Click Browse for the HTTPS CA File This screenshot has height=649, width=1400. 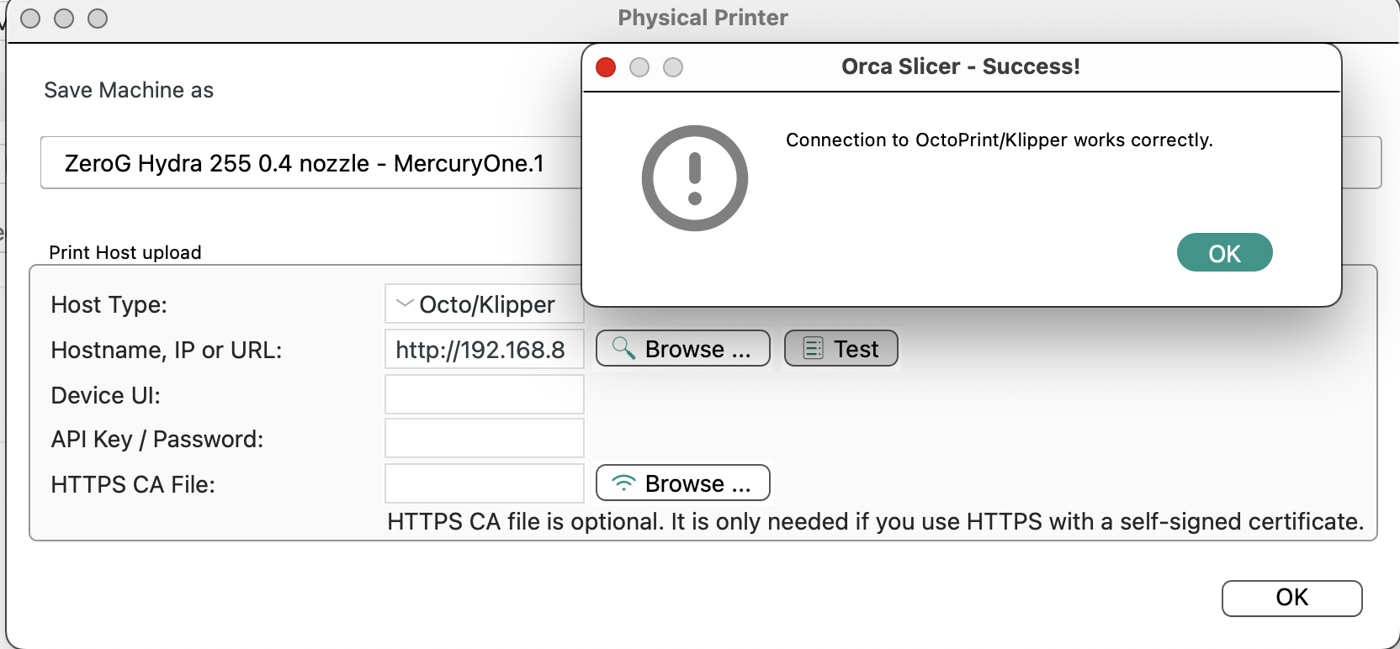pyautogui.click(x=682, y=483)
